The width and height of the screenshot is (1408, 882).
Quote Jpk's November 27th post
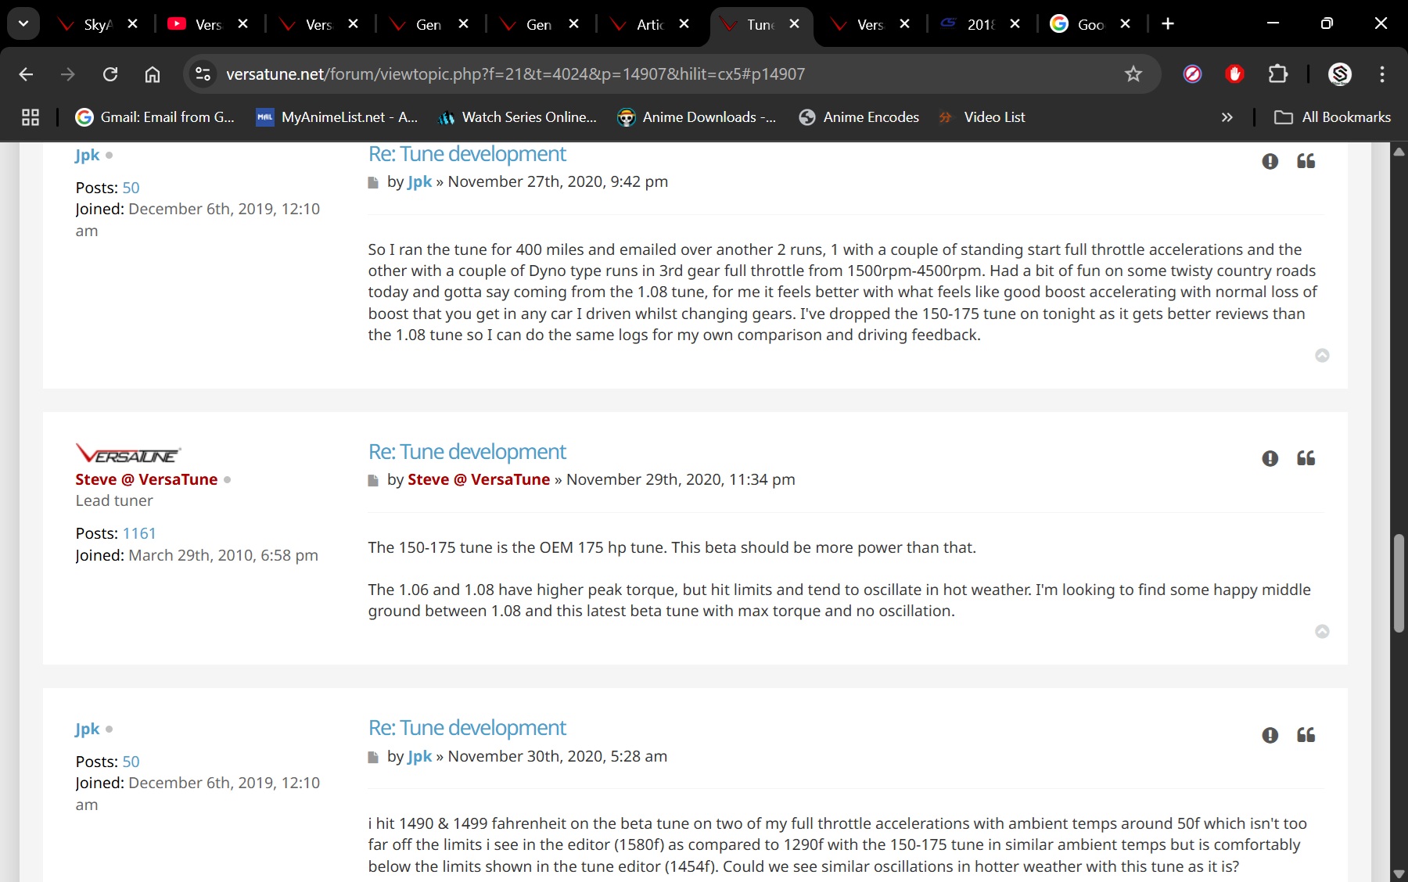coord(1306,161)
